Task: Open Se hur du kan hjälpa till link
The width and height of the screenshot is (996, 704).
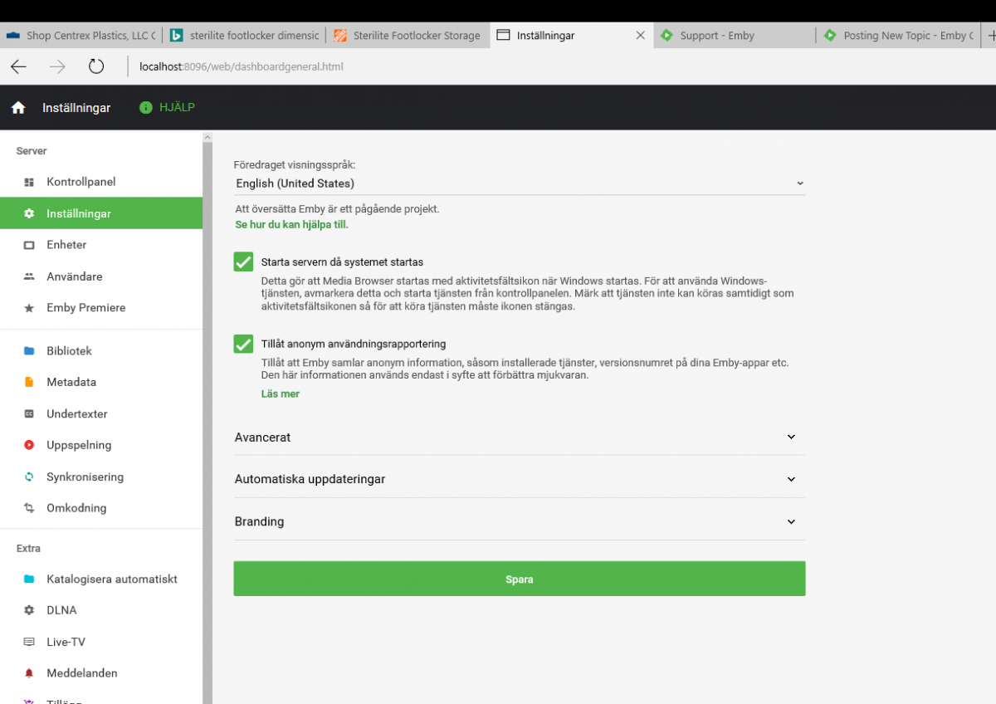Action: [291, 225]
